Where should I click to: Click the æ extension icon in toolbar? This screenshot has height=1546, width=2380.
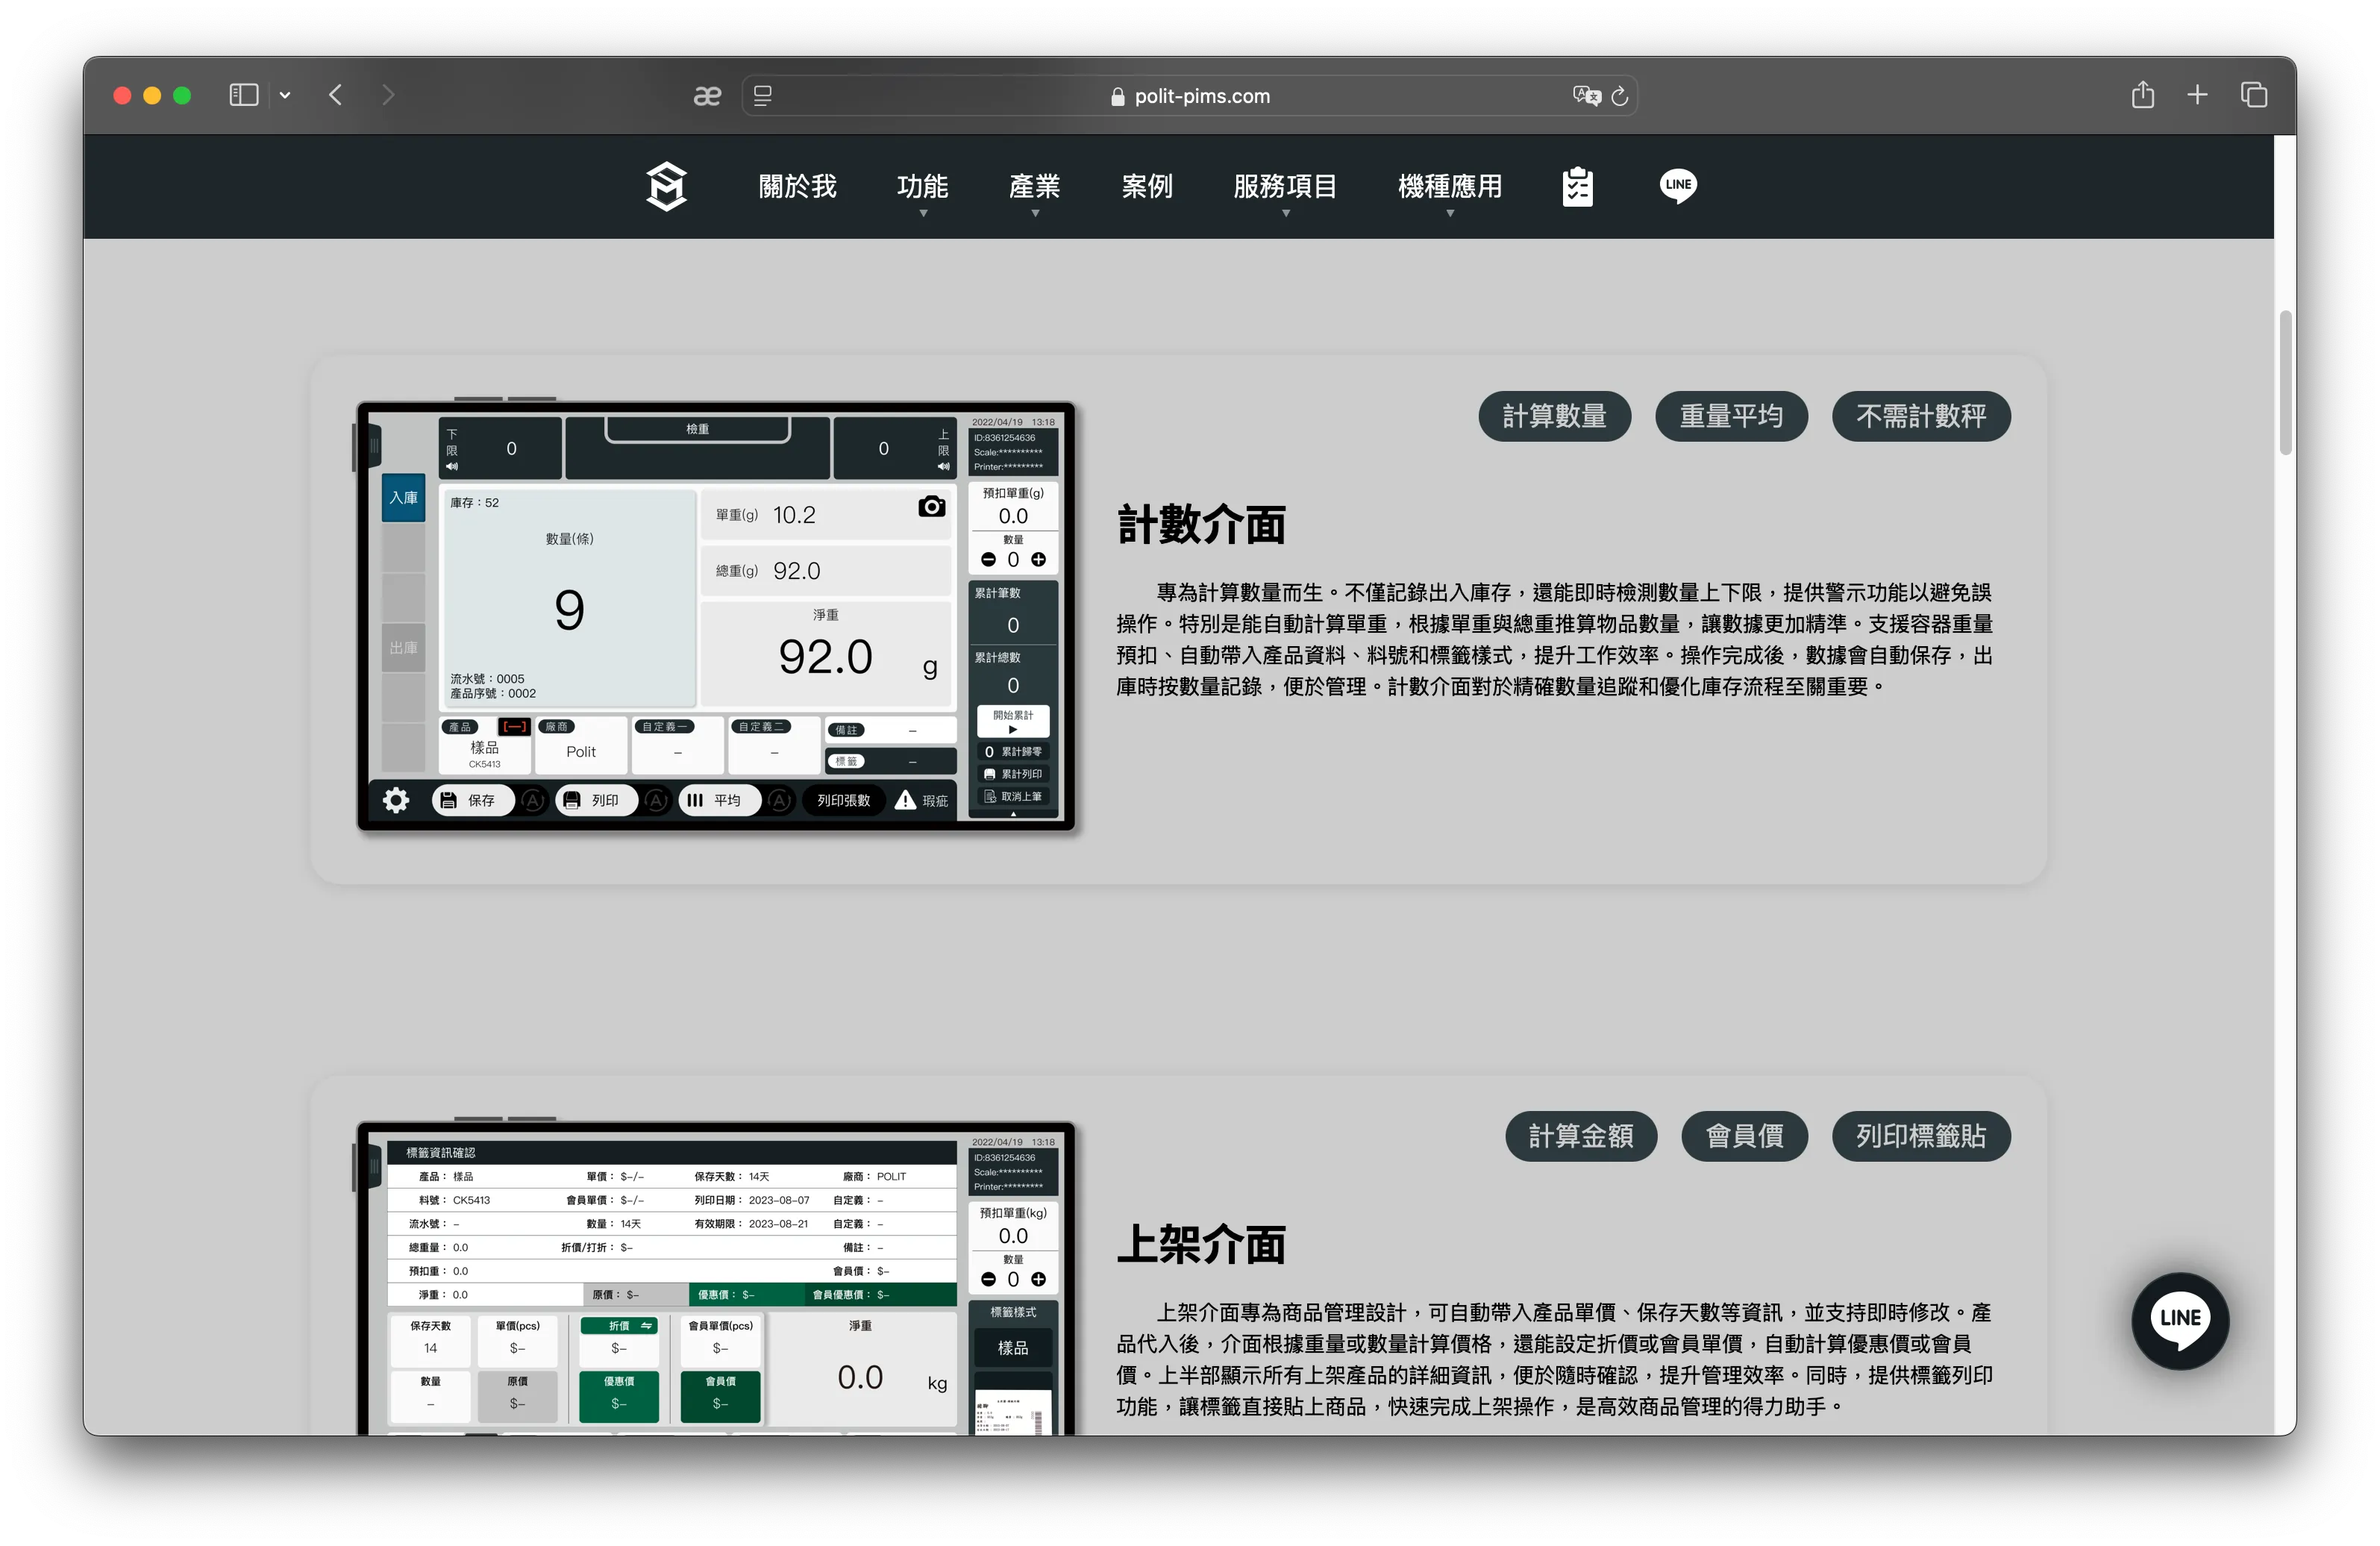(707, 96)
